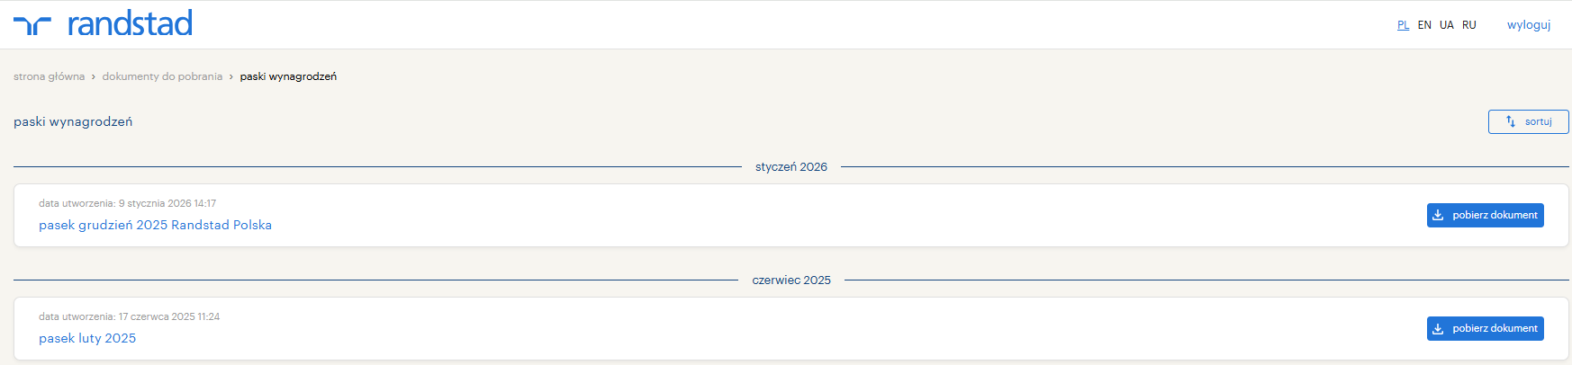Select the UA language option
This screenshot has width=1572, height=365.
1446,25
